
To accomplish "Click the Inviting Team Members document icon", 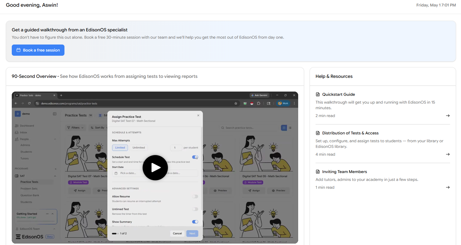I will (318, 172).
